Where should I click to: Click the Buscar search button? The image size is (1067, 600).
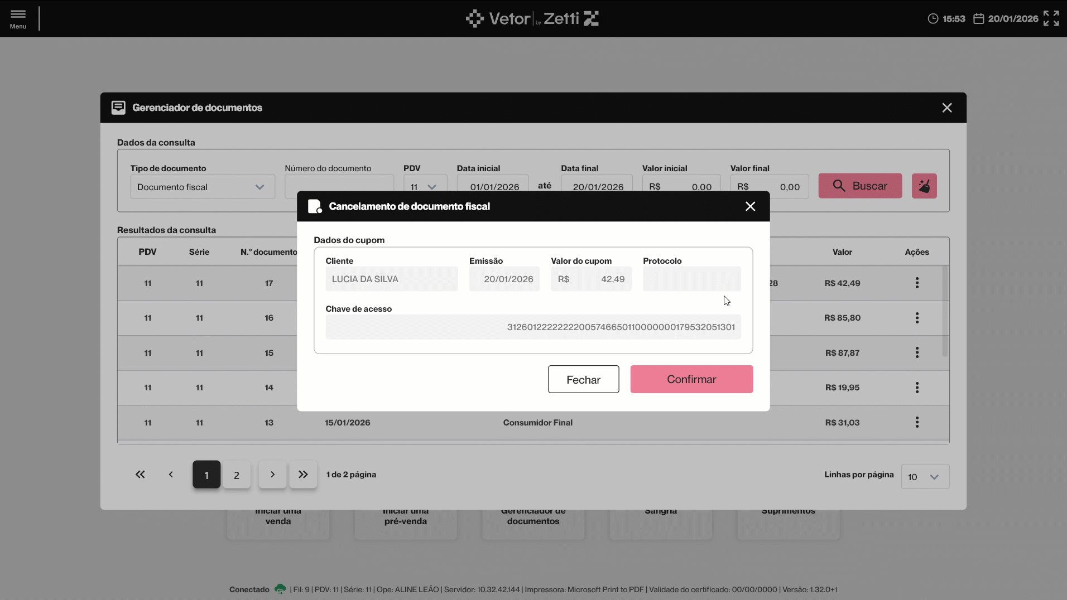(x=860, y=186)
